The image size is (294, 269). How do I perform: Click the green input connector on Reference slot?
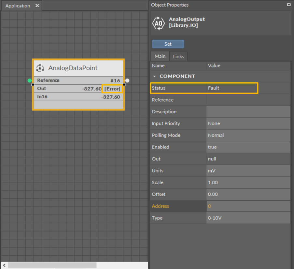point(30,80)
